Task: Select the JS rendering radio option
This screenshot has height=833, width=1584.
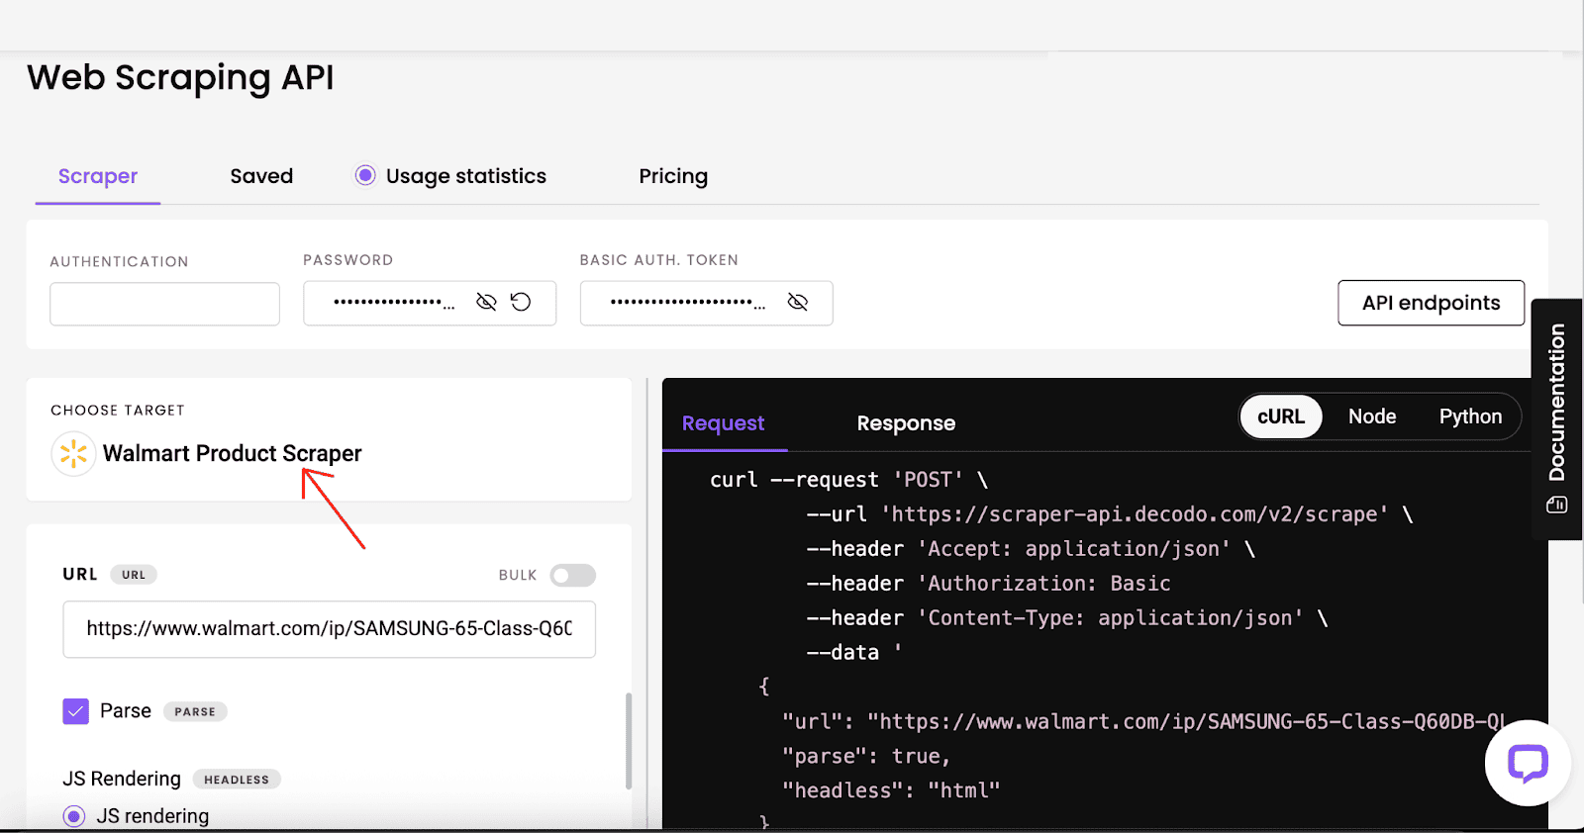Action: tap(74, 816)
